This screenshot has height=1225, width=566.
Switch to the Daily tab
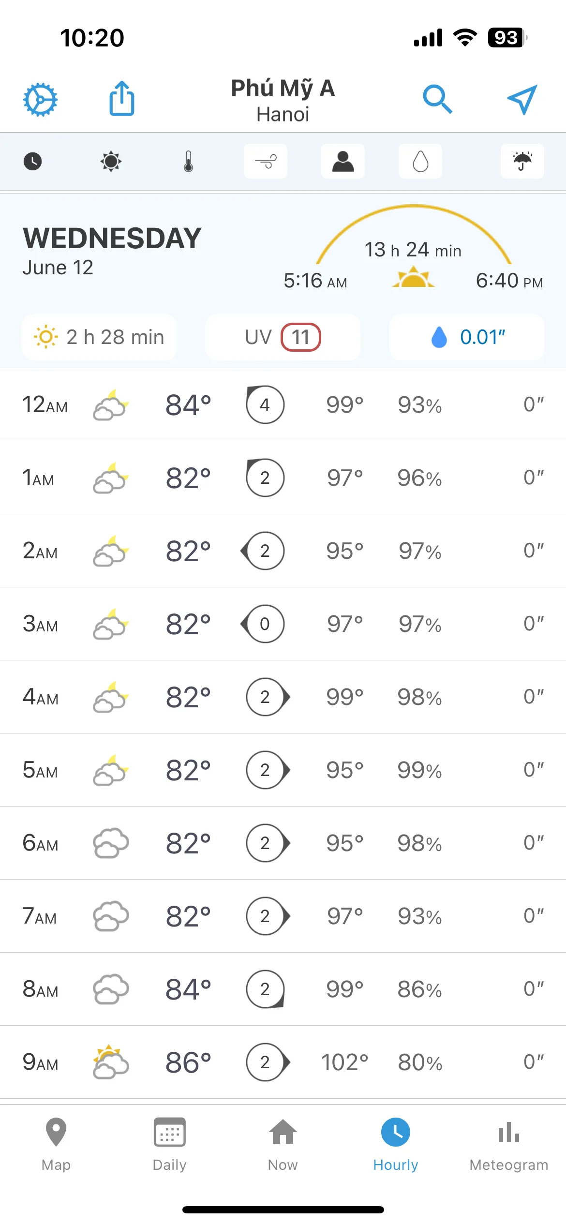coord(169,1145)
